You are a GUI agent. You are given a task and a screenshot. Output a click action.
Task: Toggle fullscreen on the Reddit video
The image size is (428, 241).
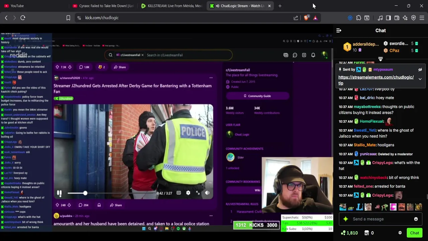coord(198,193)
